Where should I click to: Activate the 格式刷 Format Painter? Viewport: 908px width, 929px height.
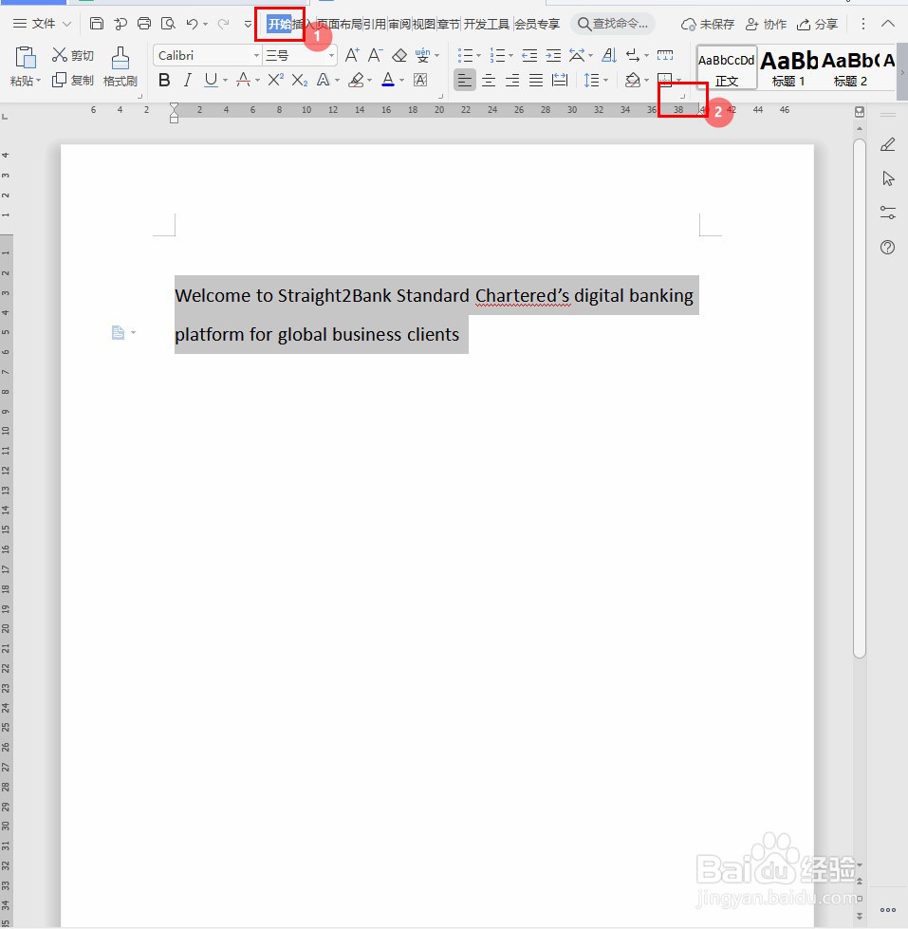(x=120, y=67)
